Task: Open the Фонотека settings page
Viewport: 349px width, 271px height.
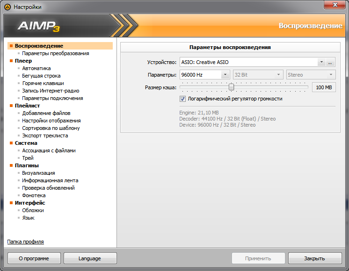Action: point(34,195)
